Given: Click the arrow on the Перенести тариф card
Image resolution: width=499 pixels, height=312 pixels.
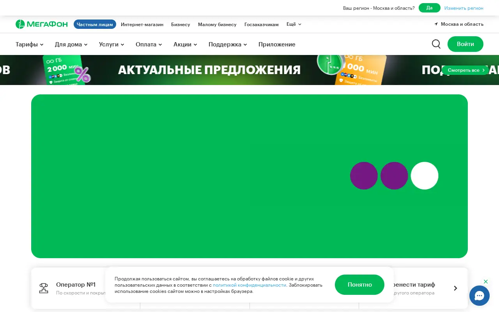Looking at the screenshot, I should click(x=455, y=288).
